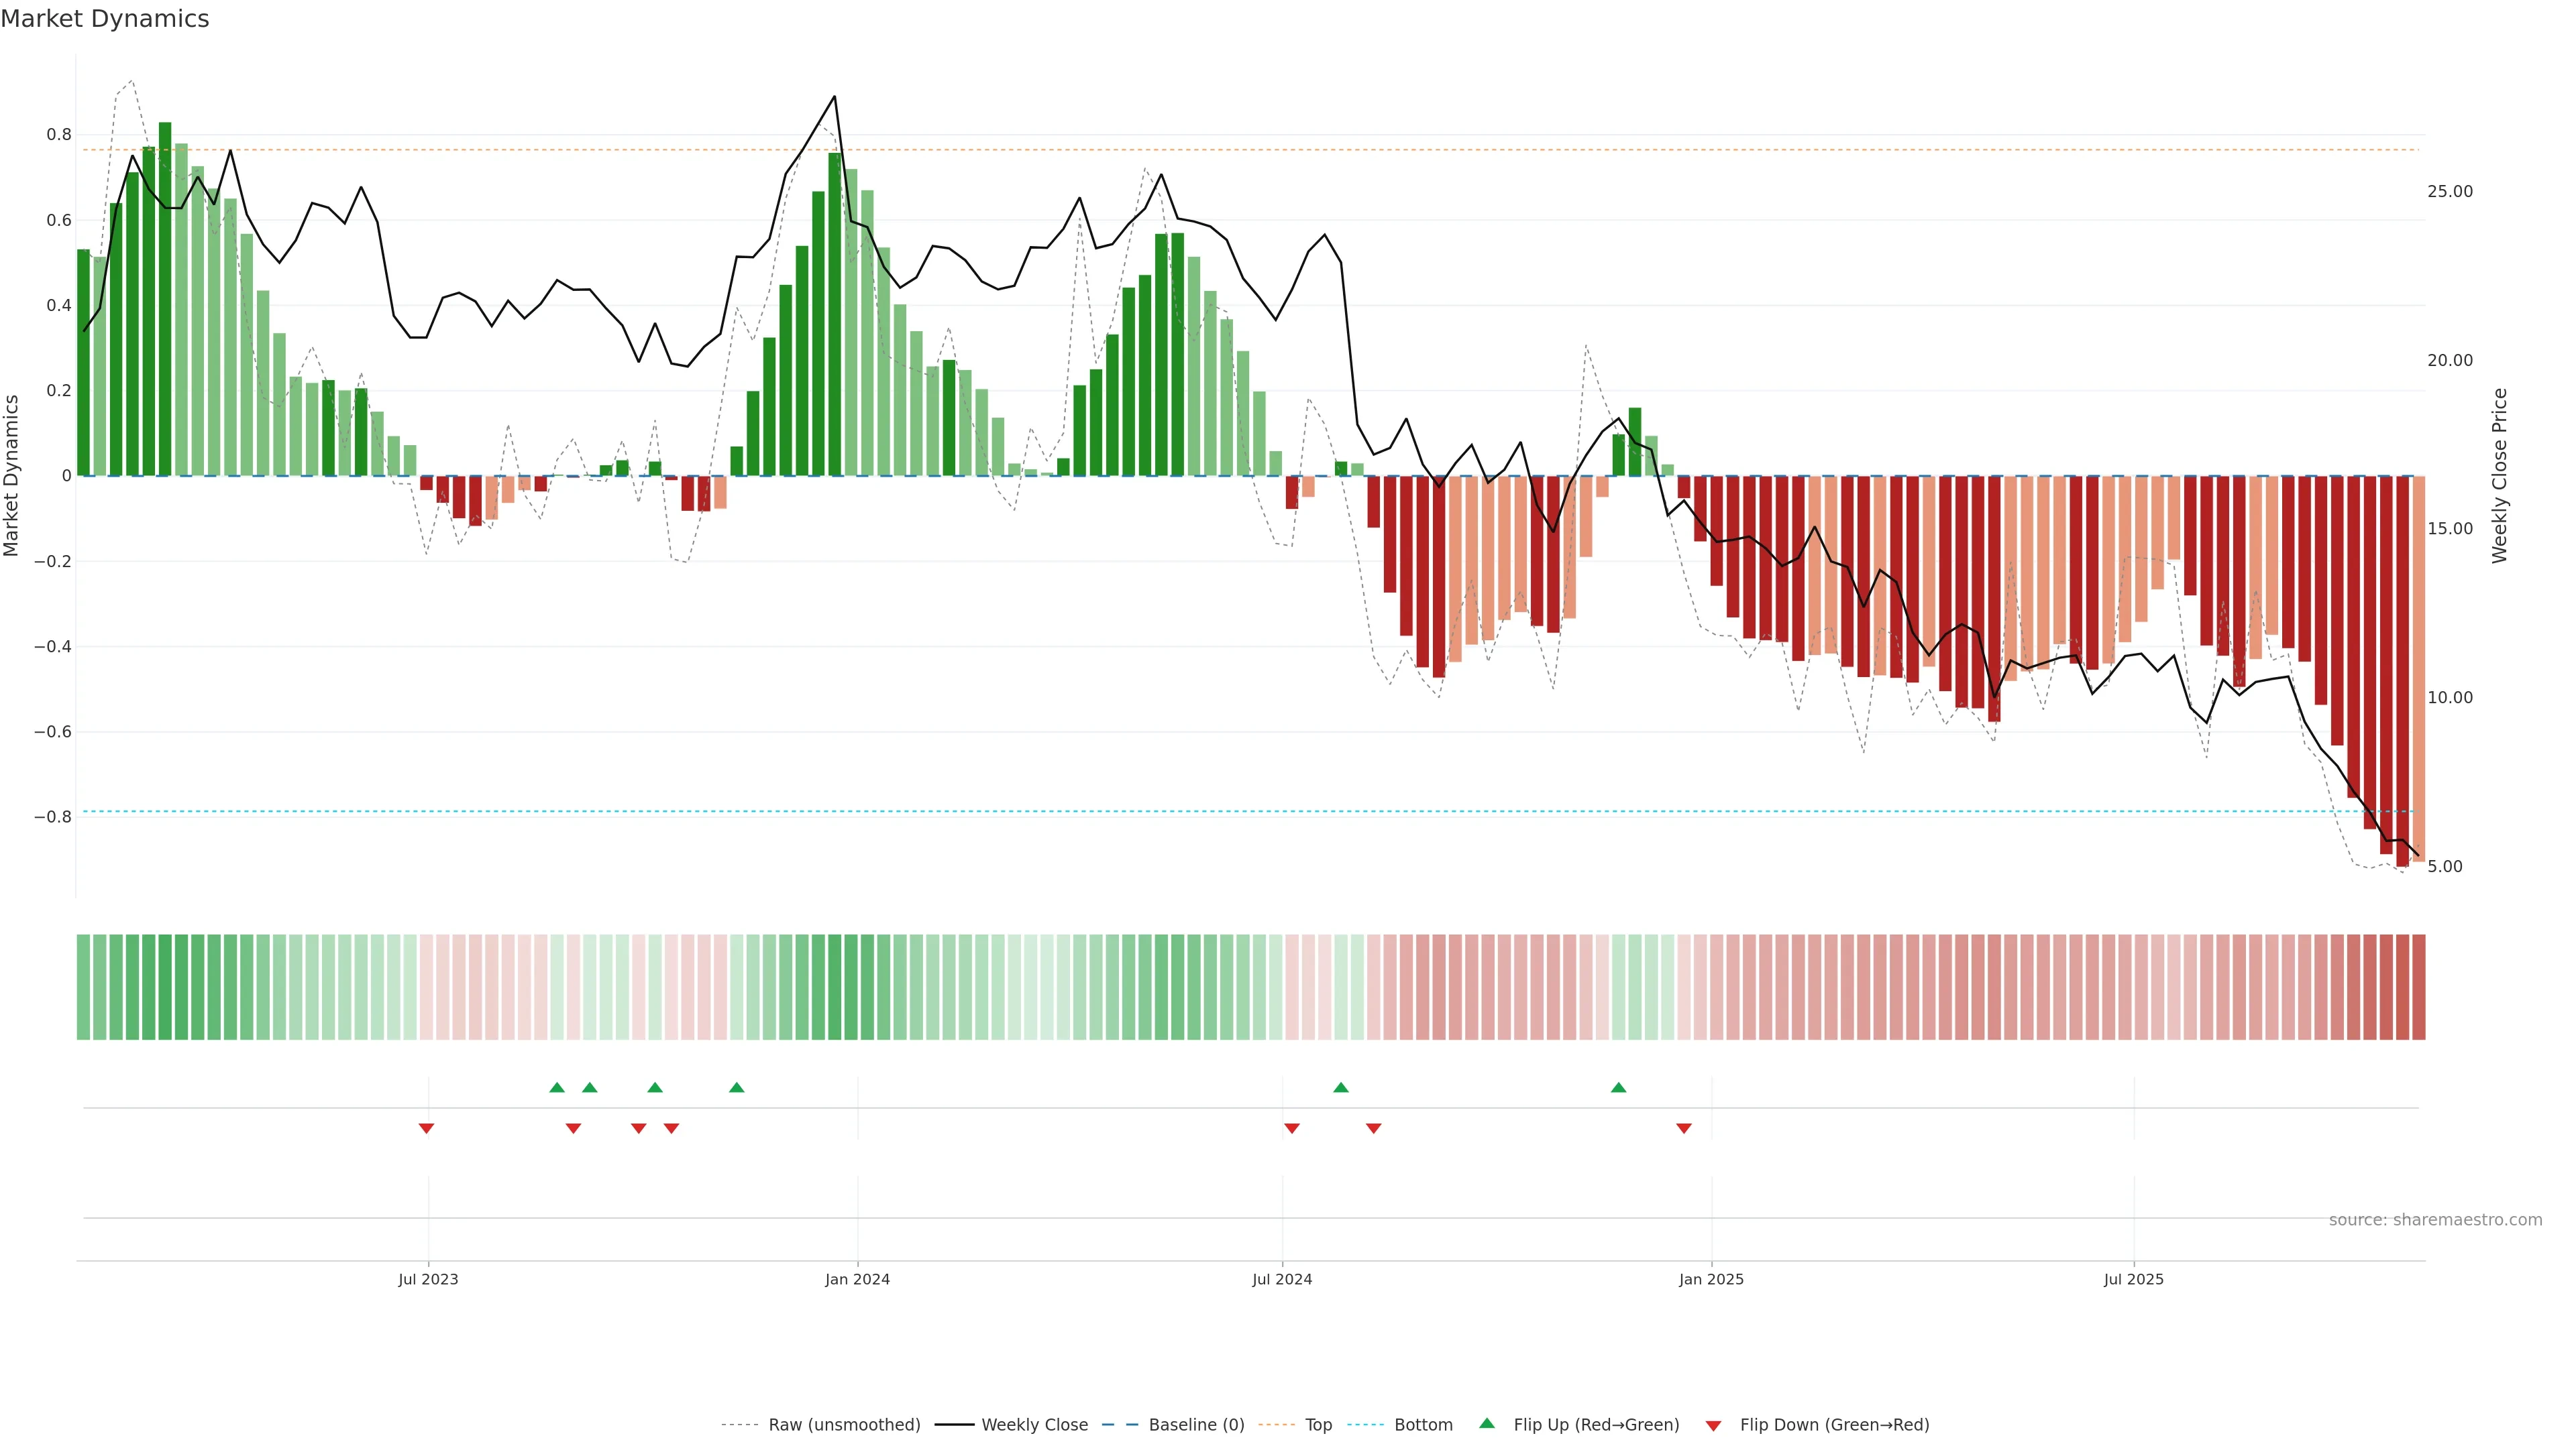2576x1448 pixels.
Task: Click the Jul 2025 x-axis label
Action: [2133, 1279]
